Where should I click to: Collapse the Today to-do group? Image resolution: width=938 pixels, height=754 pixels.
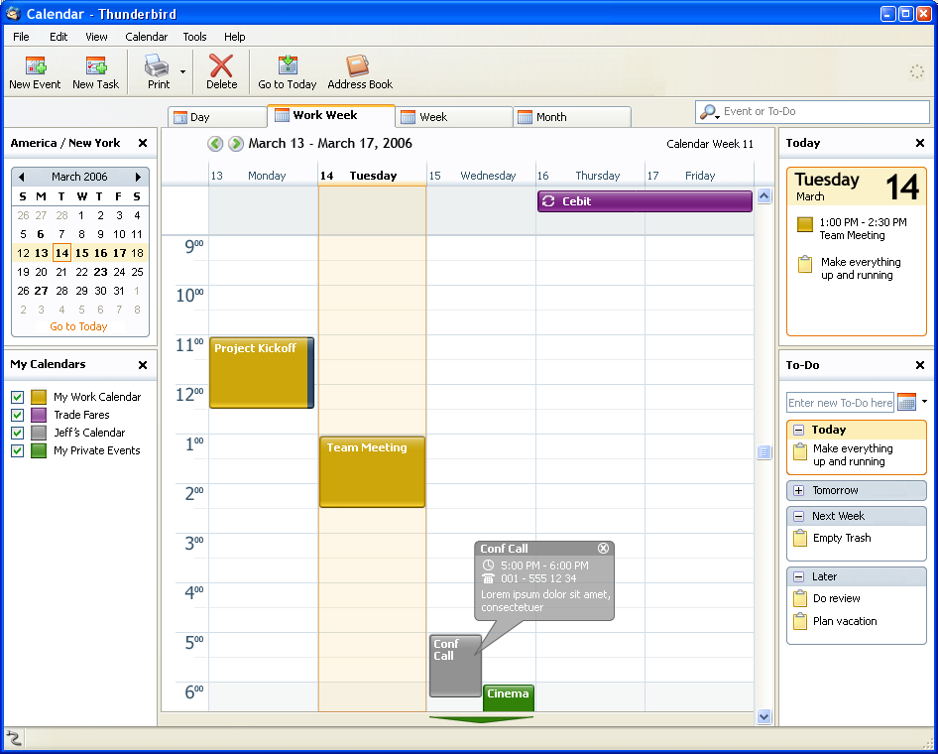click(x=798, y=430)
